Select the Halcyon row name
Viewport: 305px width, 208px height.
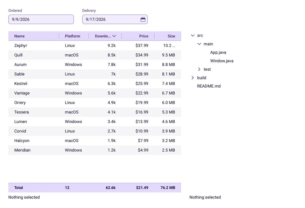point(22,141)
